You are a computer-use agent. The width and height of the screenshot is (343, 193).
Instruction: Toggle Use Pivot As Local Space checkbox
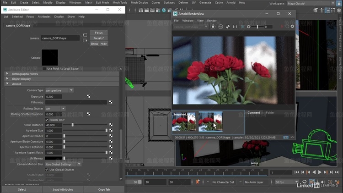click(44, 69)
